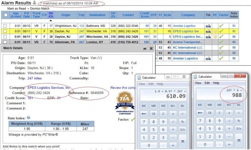The height and width of the screenshot is (150, 251).
Task: Click the 7 key in the left Calculator
Action: click(144, 122)
